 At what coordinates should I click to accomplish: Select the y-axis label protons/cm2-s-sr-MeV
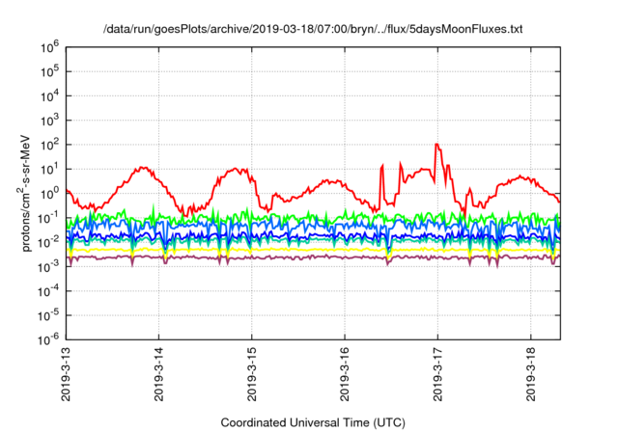24,193
